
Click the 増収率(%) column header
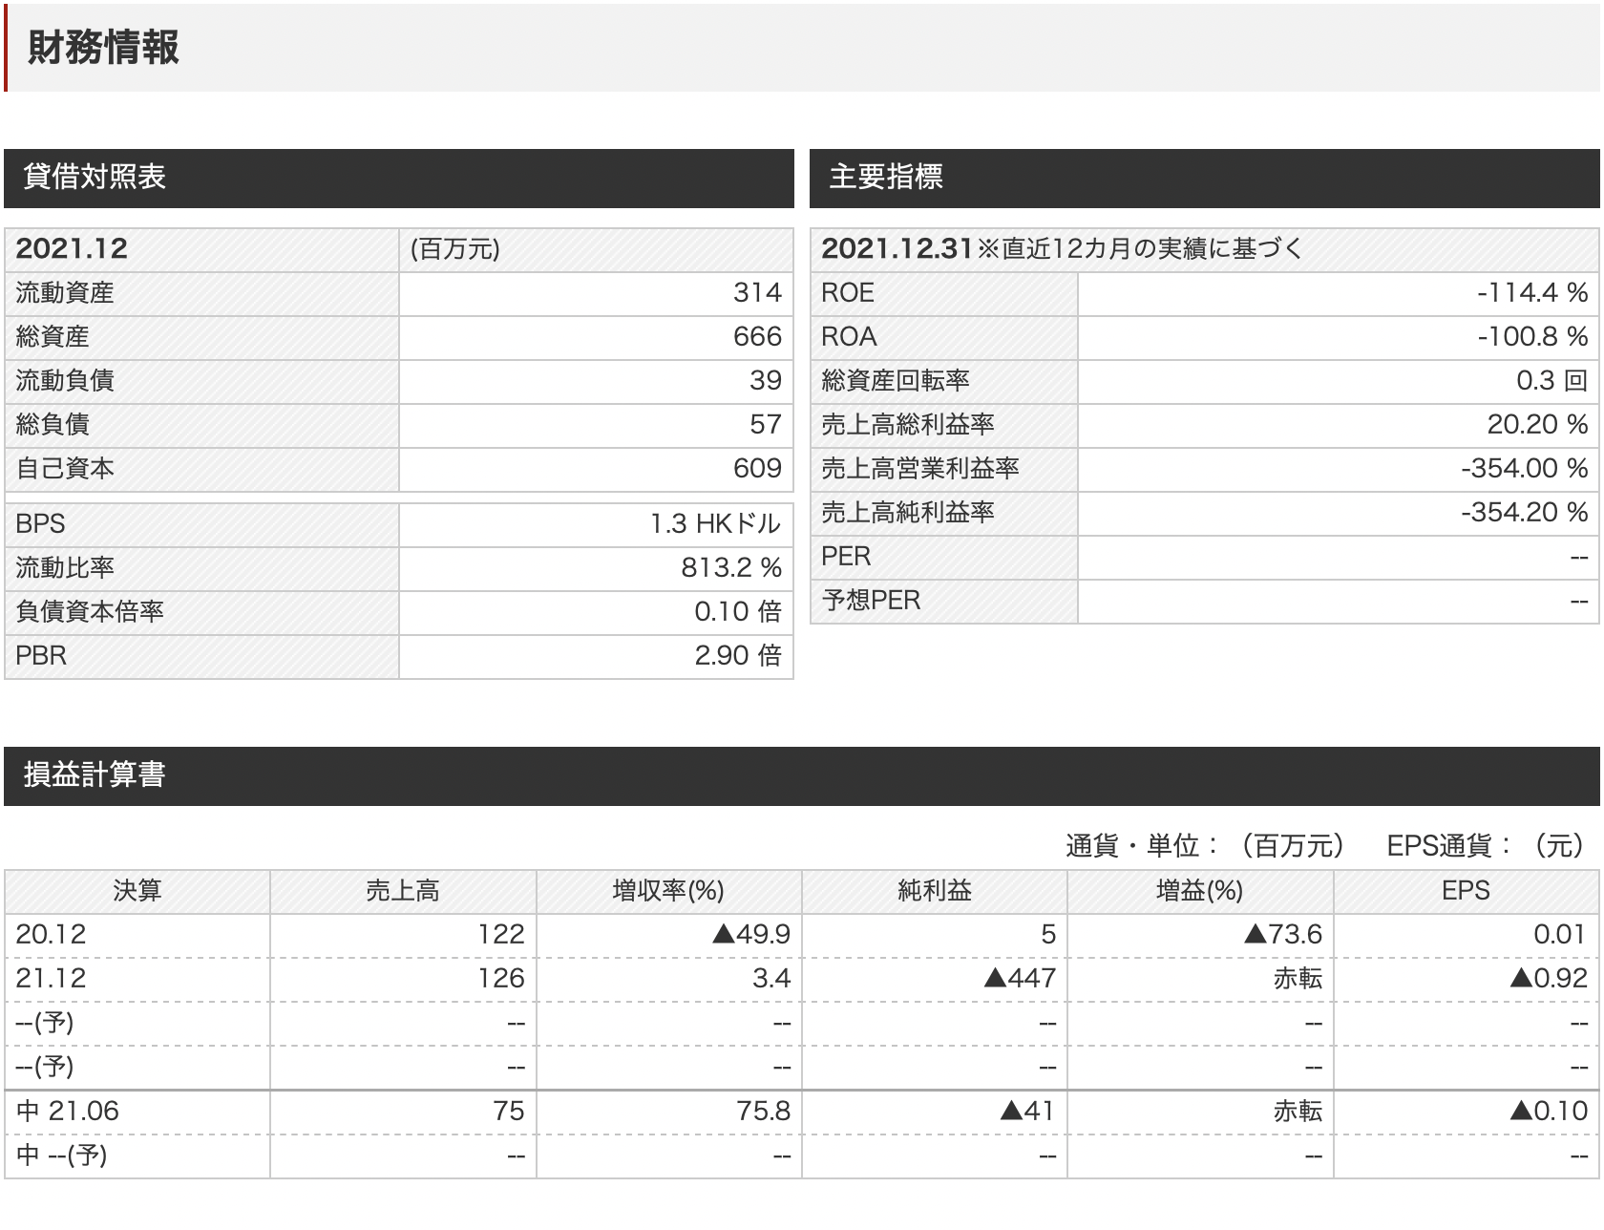[x=668, y=891]
